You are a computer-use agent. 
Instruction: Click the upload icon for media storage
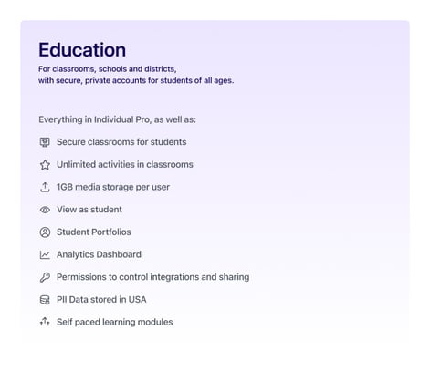[x=45, y=187]
